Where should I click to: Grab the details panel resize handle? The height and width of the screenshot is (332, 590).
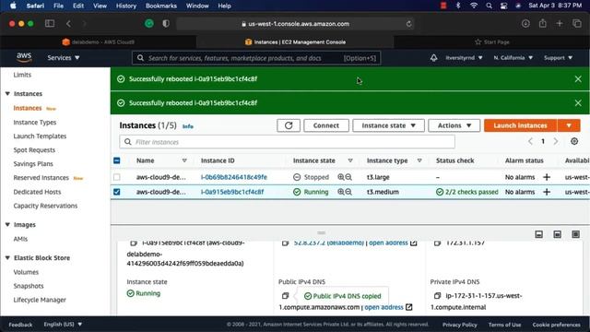(x=321, y=232)
